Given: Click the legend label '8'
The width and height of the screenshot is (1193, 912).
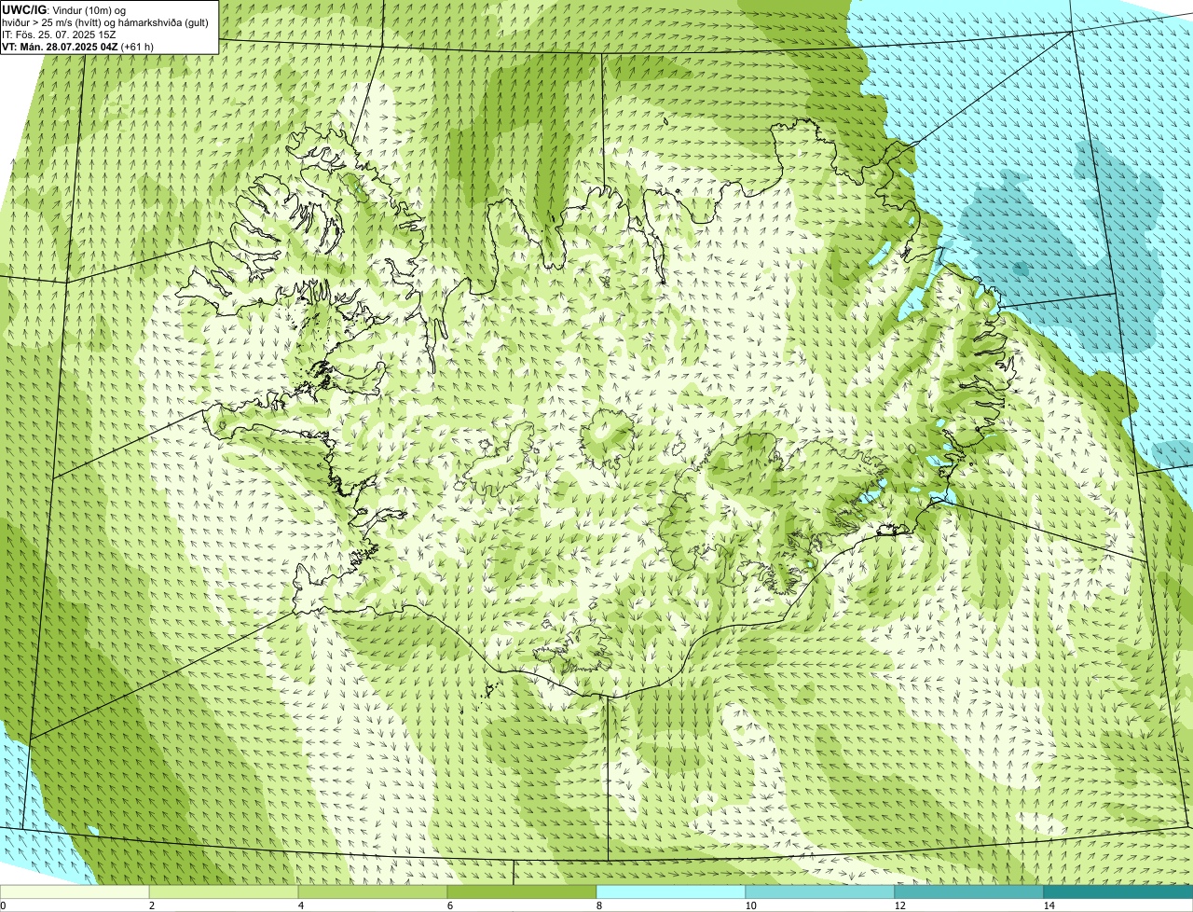Looking at the screenshot, I should 598,905.
